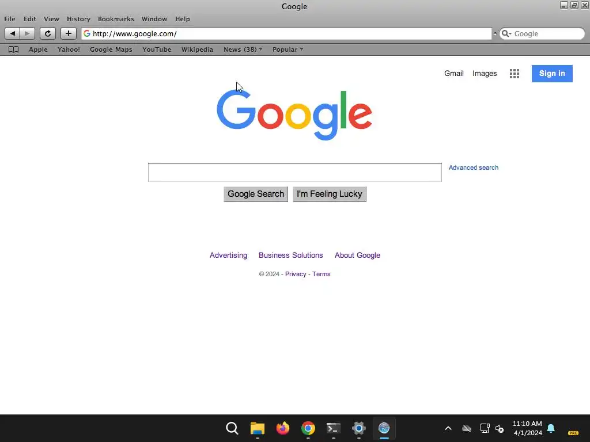Open the network display tray icon
590x442 pixels.
coord(485,428)
